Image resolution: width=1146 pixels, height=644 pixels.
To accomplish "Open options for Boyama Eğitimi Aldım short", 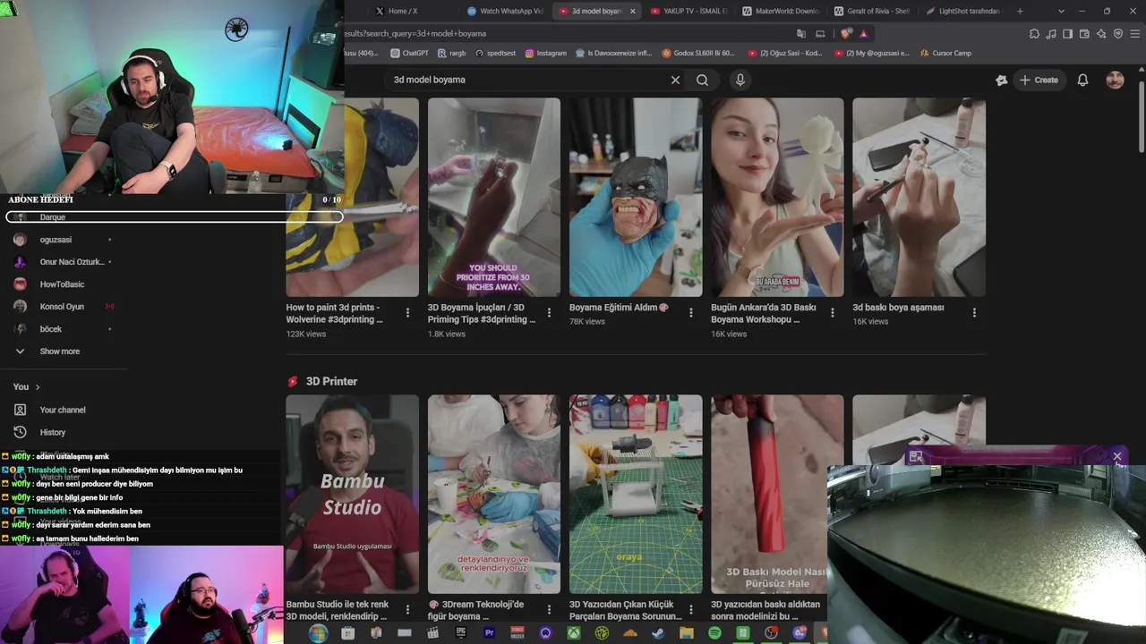I will coord(690,313).
